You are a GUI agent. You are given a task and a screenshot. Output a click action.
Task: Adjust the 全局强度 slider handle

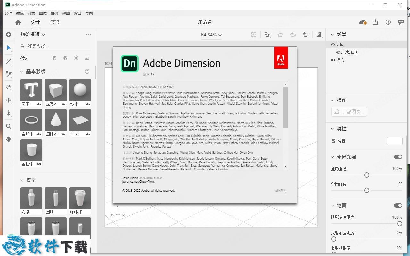tap(367, 175)
